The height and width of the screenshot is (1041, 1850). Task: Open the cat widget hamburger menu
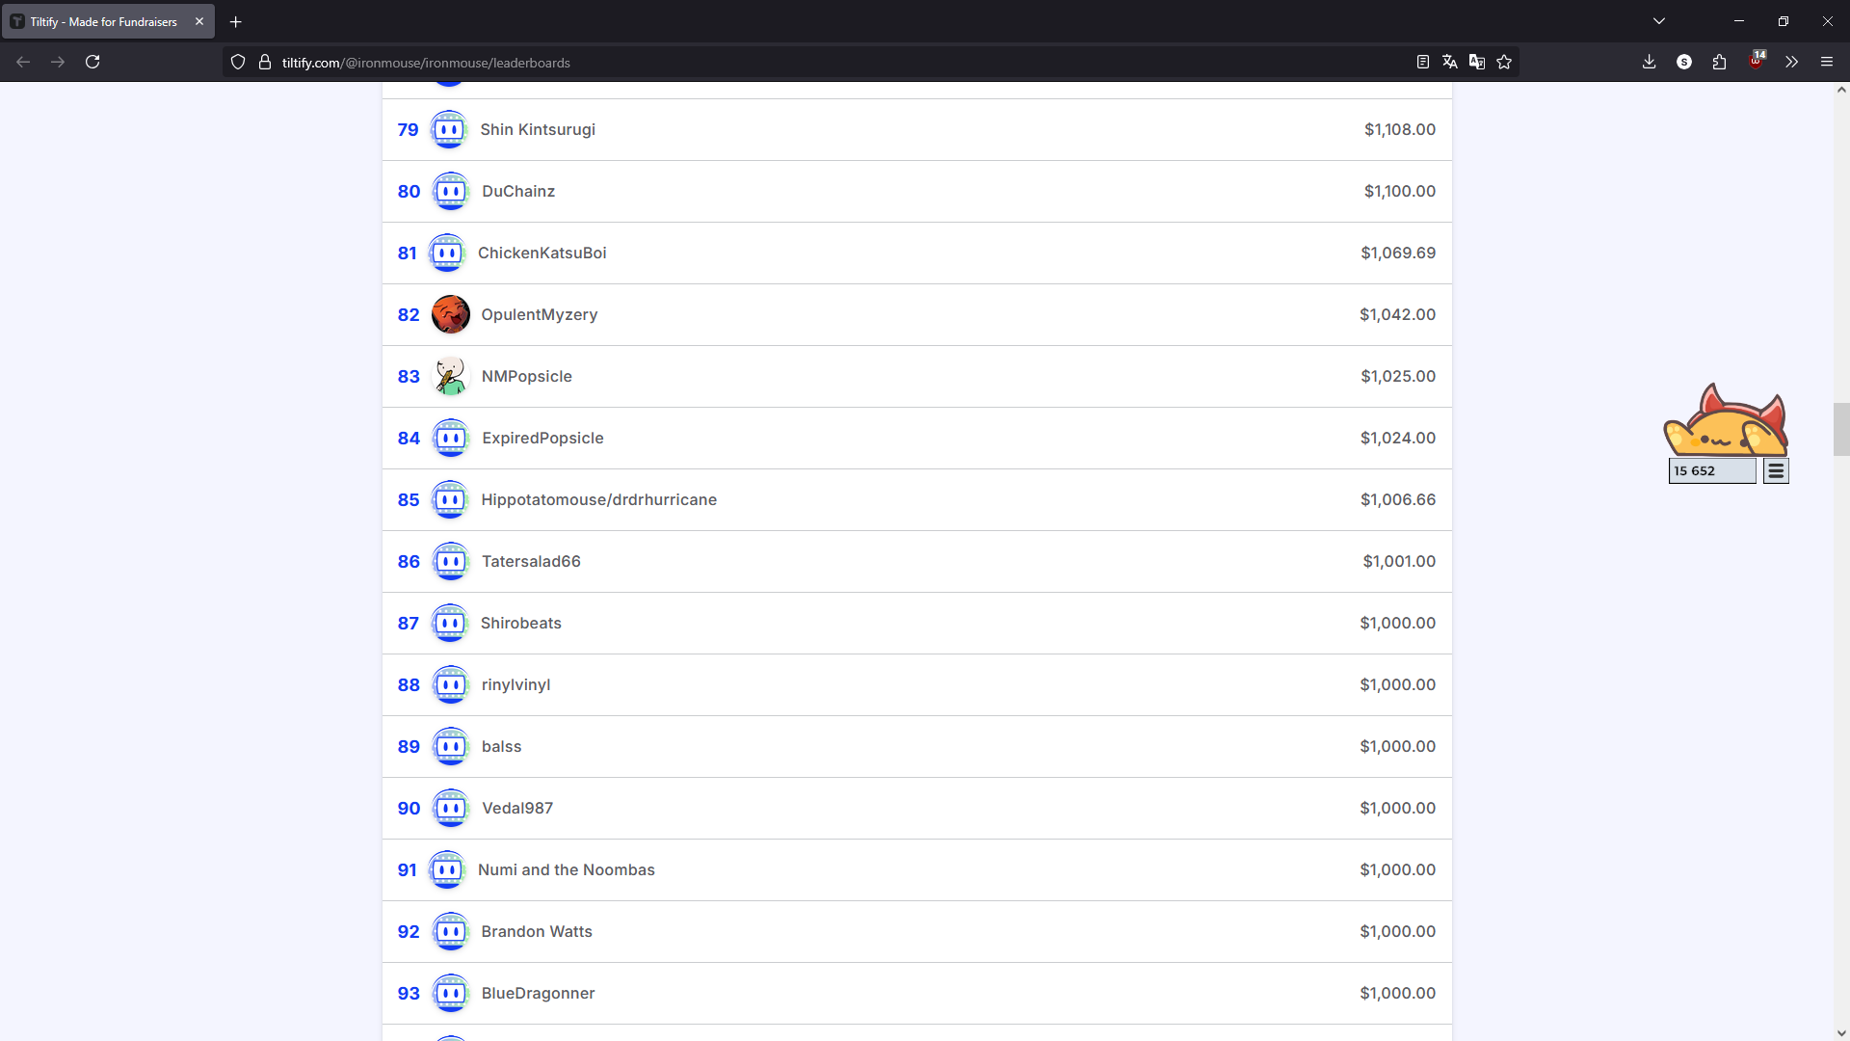(1776, 470)
